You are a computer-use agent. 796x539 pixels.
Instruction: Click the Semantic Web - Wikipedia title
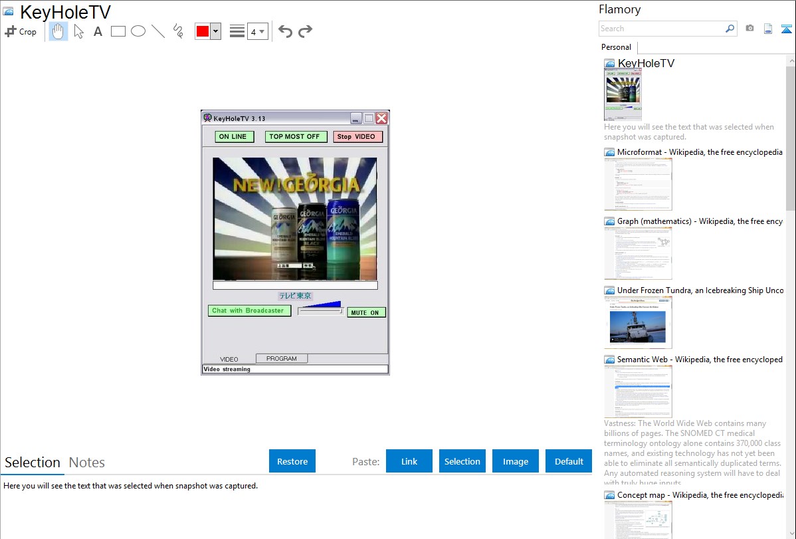(700, 359)
